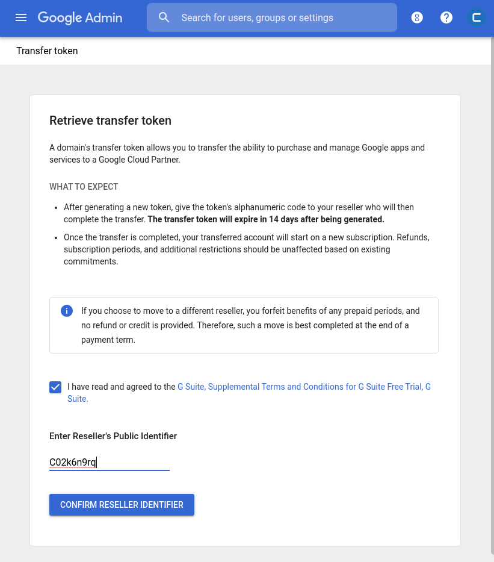The width and height of the screenshot is (494, 562).
Task: Click the Reseller's Public Identifier input field
Action: [x=109, y=463]
